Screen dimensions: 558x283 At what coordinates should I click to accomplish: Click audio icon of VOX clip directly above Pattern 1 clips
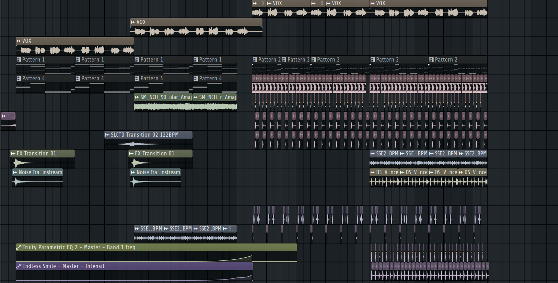coord(19,41)
